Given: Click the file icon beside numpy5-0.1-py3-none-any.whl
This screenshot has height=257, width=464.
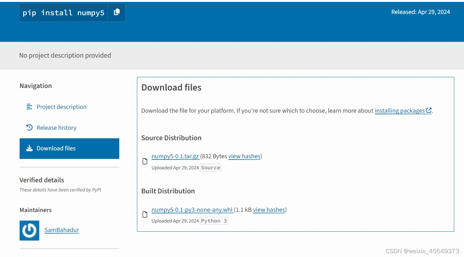Looking at the screenshot, I should click(x=145, y=215).
